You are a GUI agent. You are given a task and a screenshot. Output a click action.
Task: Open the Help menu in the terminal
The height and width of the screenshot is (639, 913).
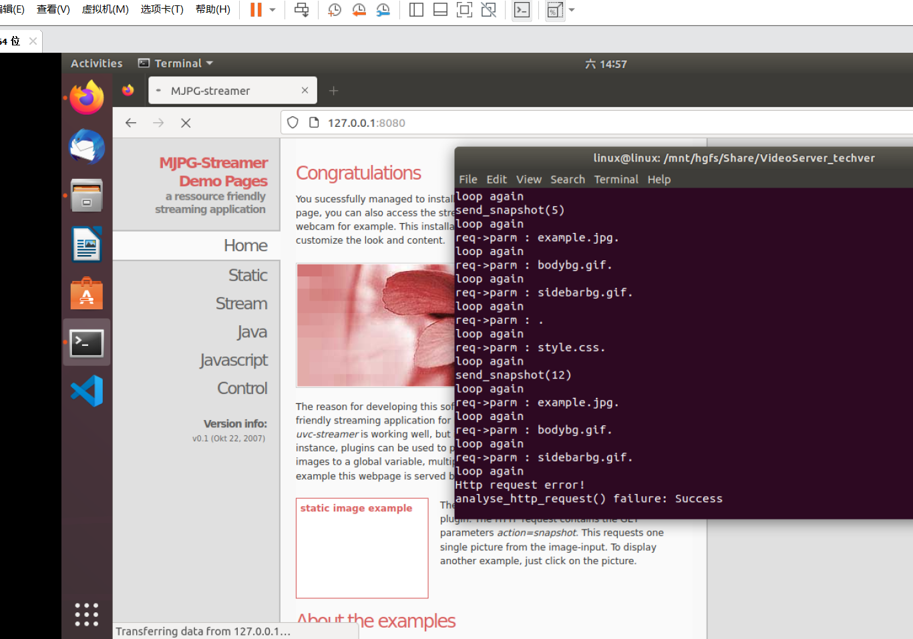pos(659,180)
